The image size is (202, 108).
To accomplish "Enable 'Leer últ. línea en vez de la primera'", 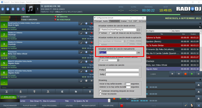I will 110,33.
